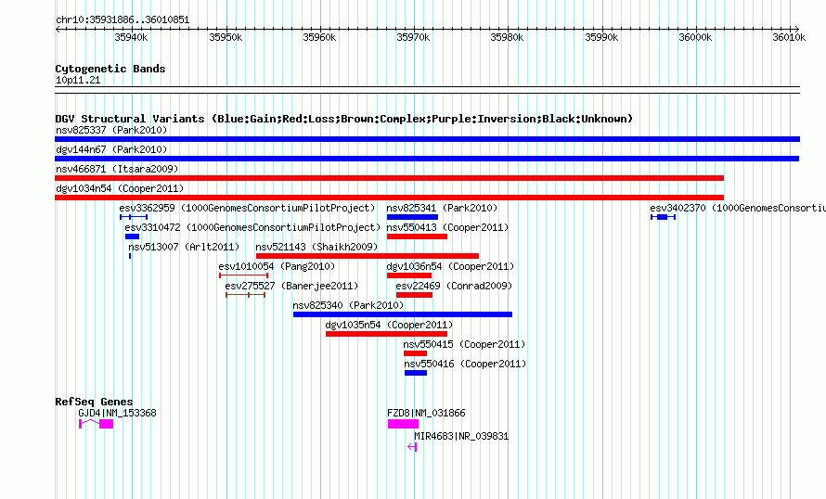The image size is (826, 499).
Task: Click the 10p11.21 cytogenetic band line
Action: pyautogui.click(x=427, y=90)
